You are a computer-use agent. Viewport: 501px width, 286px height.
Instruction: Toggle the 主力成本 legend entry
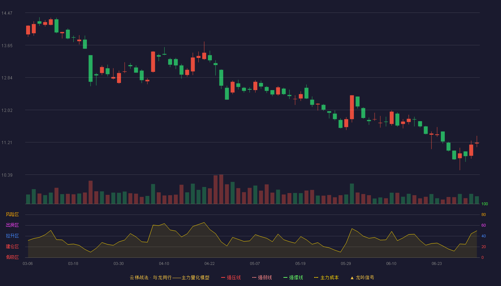pyautogui.click(x=326, y=277)
